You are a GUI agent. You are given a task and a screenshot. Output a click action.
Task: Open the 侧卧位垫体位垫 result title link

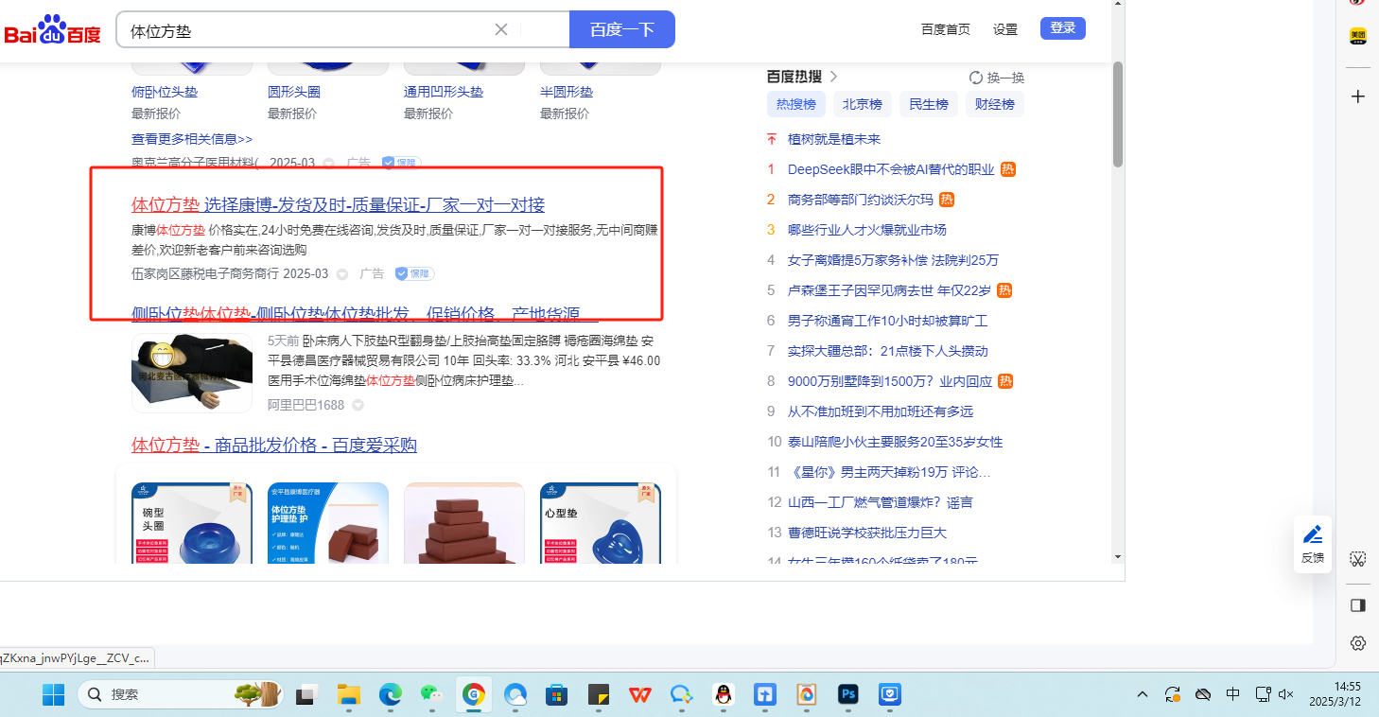tap(364, 314)
